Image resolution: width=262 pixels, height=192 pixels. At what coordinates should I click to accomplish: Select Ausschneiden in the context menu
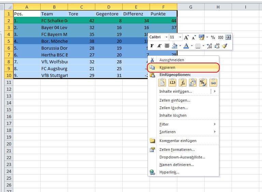point(183,60)
